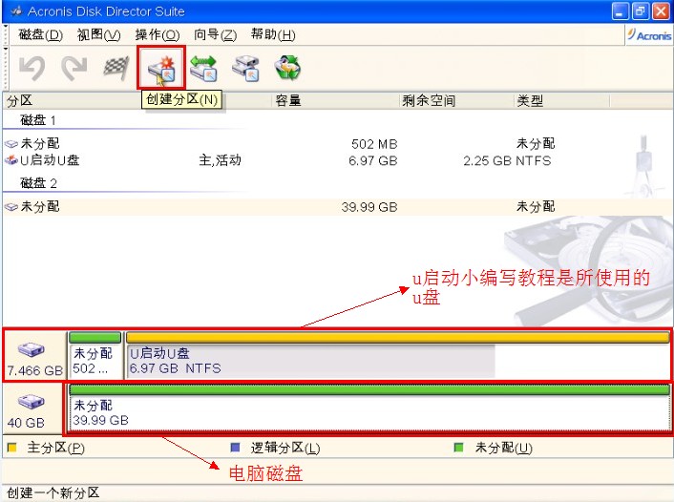The image size is (674, 502).
Task: Open the 向导(Z) menu
Action: pos(215,34)
